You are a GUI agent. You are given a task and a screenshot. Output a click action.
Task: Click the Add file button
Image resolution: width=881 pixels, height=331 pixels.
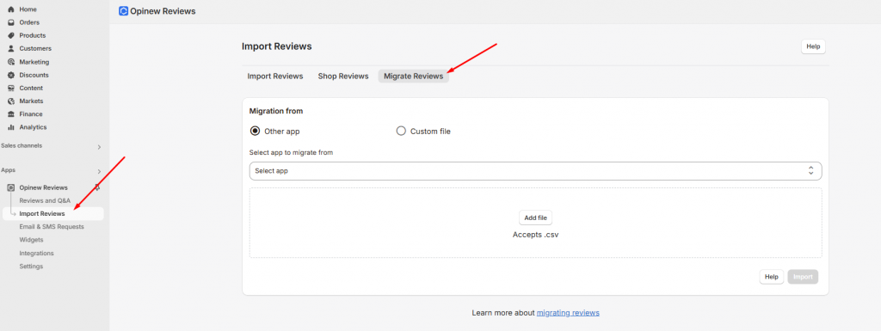point(535,218)
